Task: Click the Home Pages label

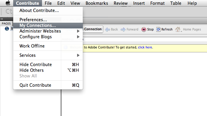Action: pyautogui.click(x=192, y=30)
